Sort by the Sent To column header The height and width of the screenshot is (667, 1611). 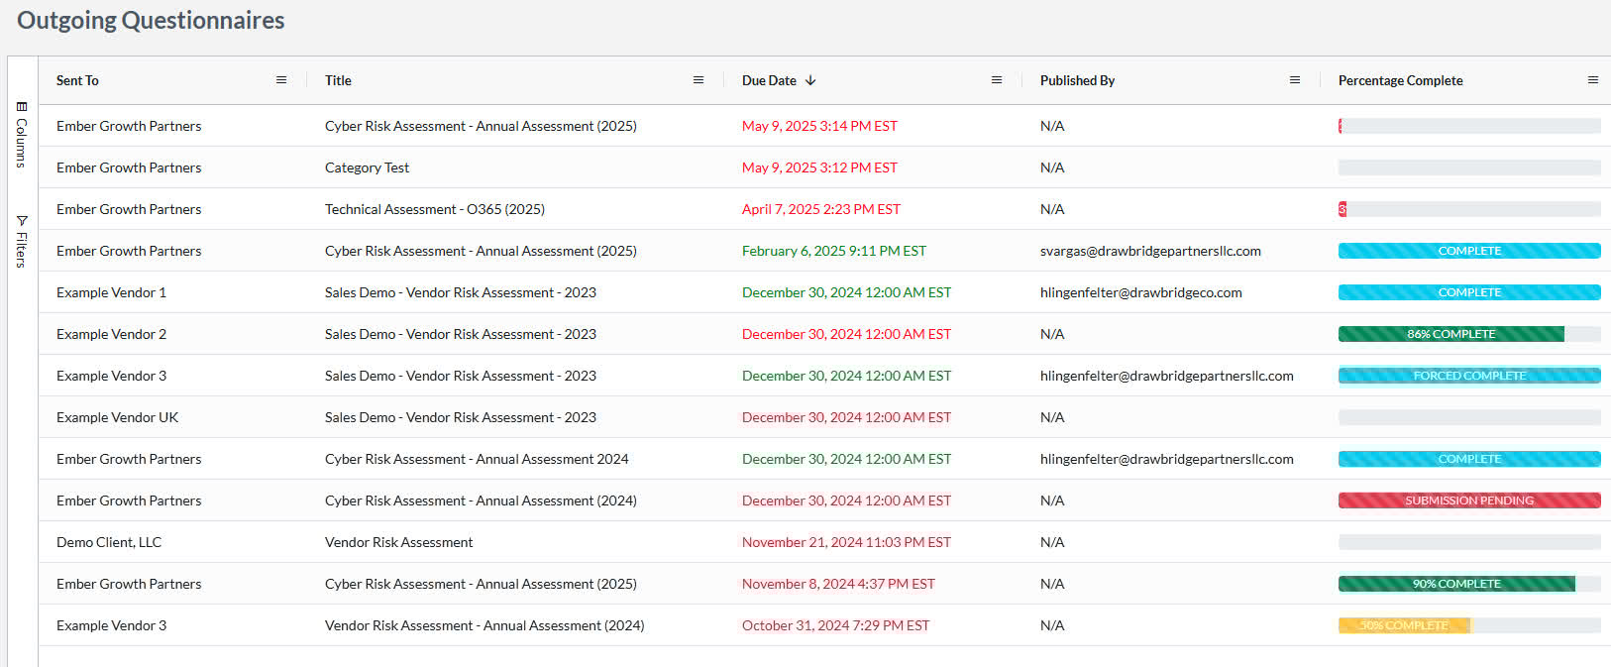(77, 80)
